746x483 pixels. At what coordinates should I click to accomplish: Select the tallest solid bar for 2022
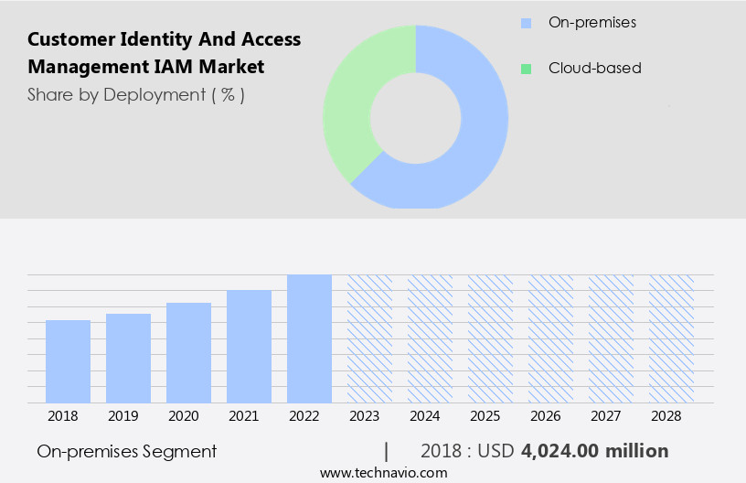tap(309, 338)
